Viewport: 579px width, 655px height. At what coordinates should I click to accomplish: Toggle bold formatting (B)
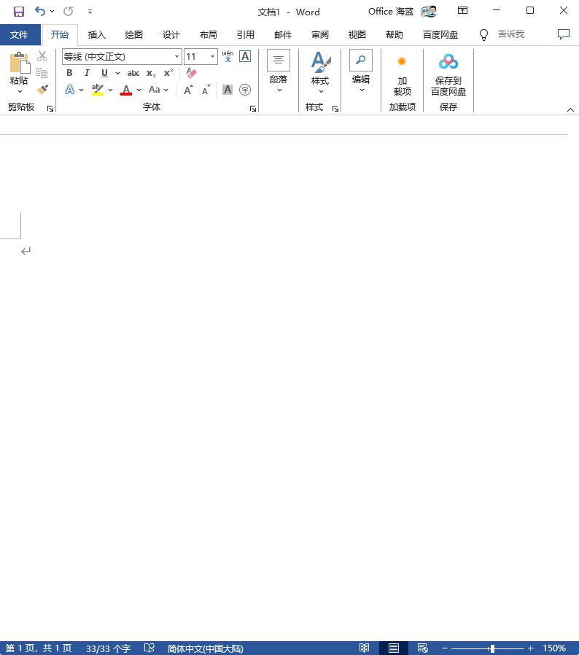point(69,73)
